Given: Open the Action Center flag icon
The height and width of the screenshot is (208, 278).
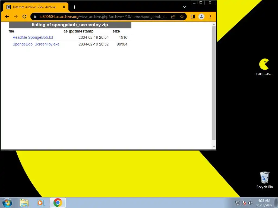Looking at the screenshot, I should point(244,203).
